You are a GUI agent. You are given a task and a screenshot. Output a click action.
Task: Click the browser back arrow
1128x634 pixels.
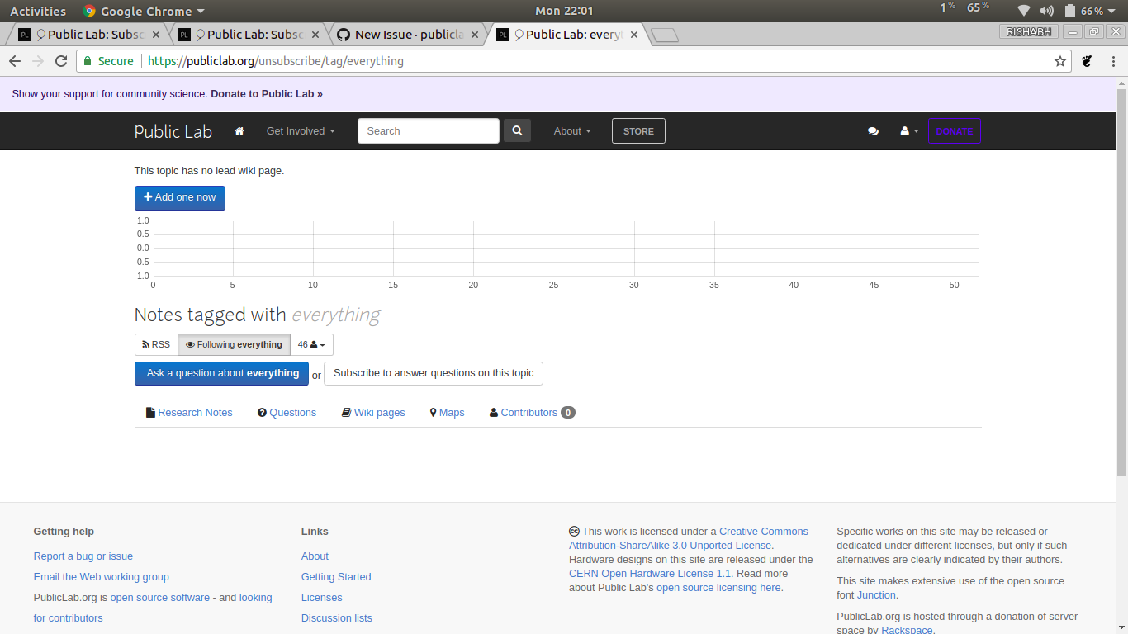[15, 61]
